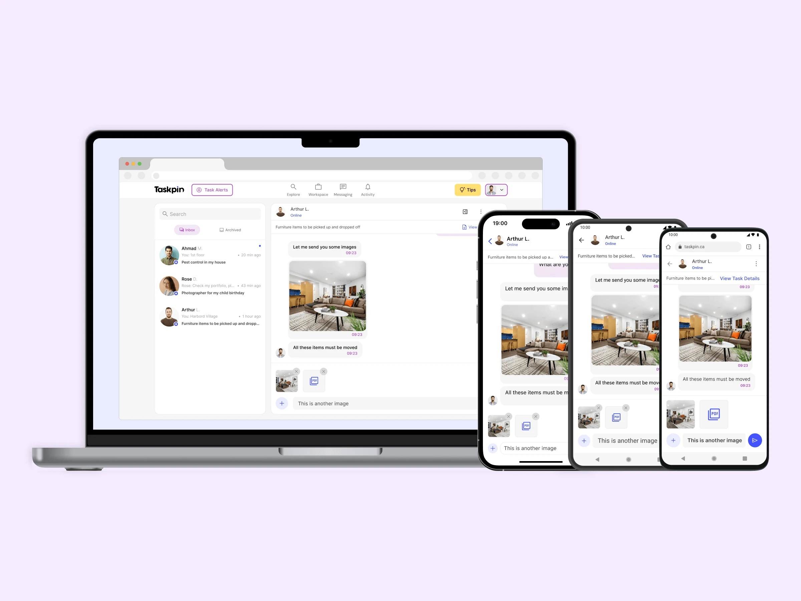Click the Activity notification icon
The height and width of the screenshot is (601, 801).
(x=368, y=188)
